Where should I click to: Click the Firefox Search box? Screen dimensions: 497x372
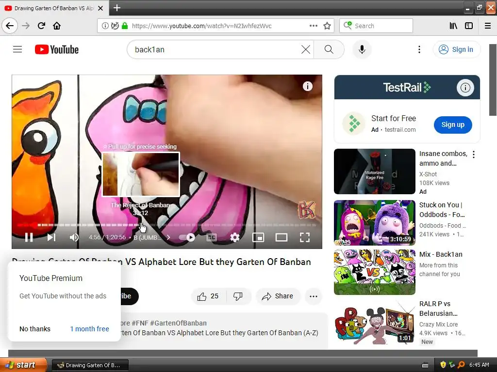[x=376, y=26]
